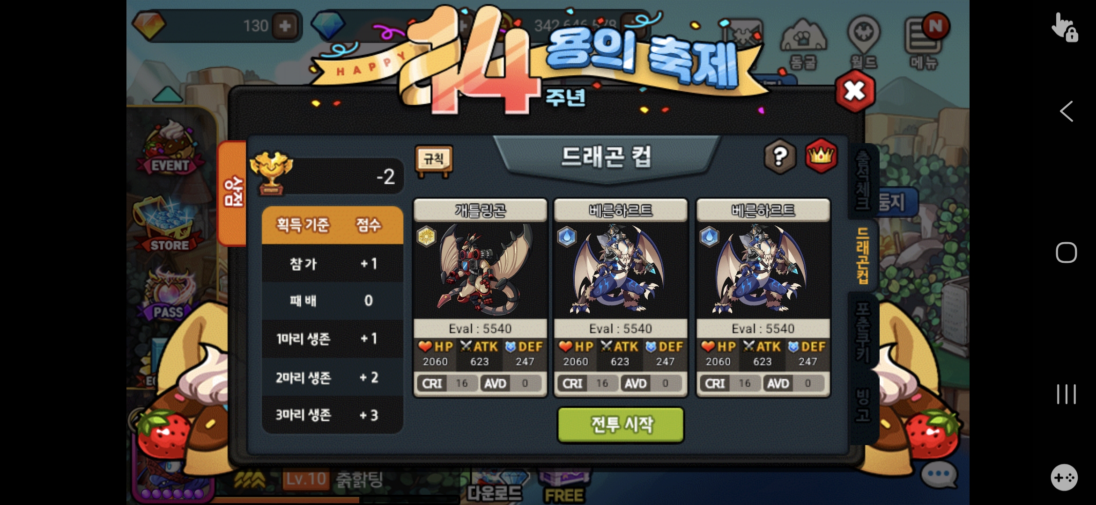Open the chat speech bubble icon
The image size is (1096, 505).
click(x=939, y=474)
